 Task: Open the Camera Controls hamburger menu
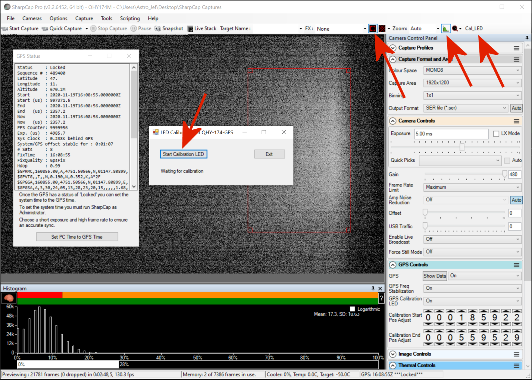coord(516,121)
